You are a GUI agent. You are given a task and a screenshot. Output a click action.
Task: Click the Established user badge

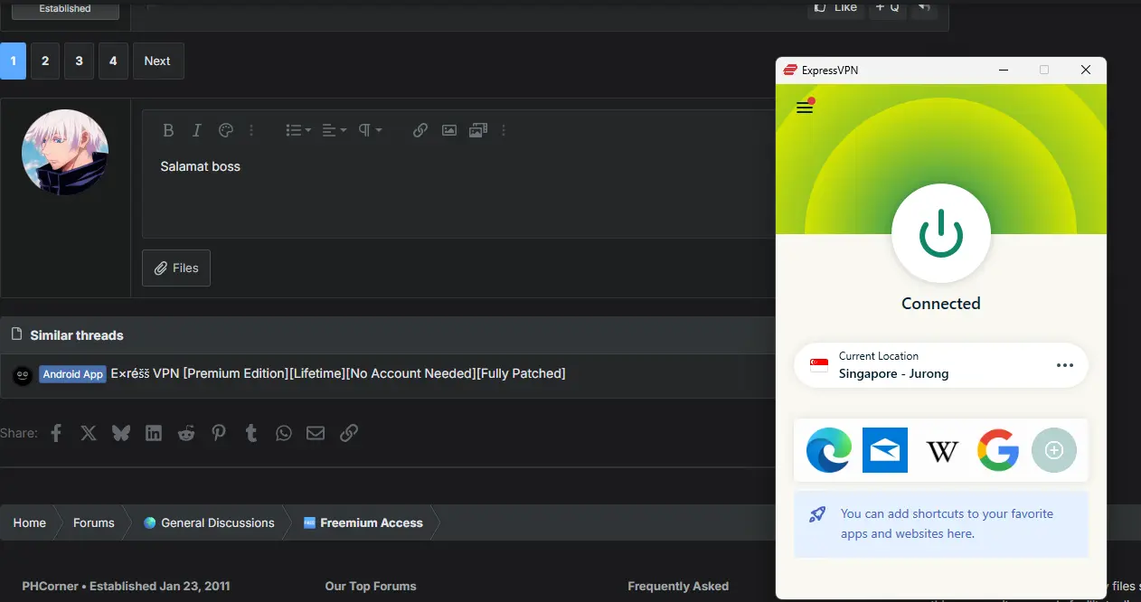65,9
